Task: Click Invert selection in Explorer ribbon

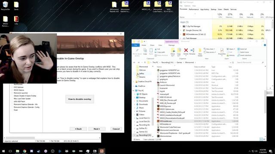Action: point(244,55)
